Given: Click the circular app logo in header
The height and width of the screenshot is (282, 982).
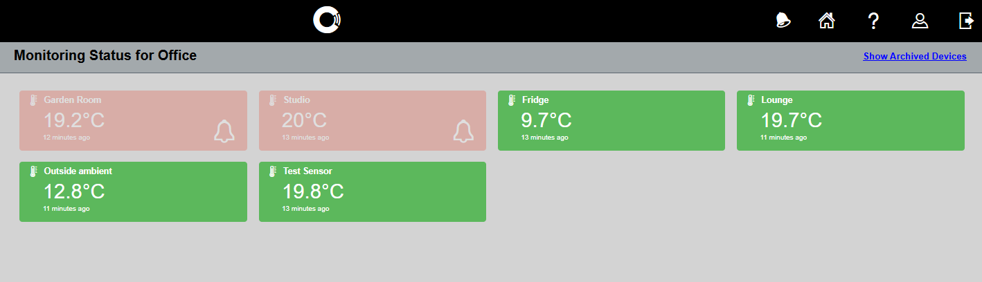Looking at the screenshot, I should [327, 20].
